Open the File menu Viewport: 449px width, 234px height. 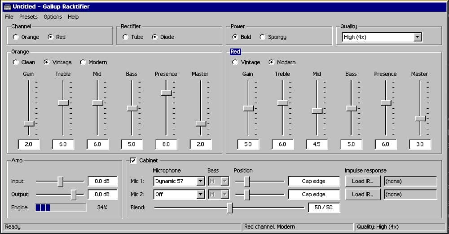click(x=9, y=17)
